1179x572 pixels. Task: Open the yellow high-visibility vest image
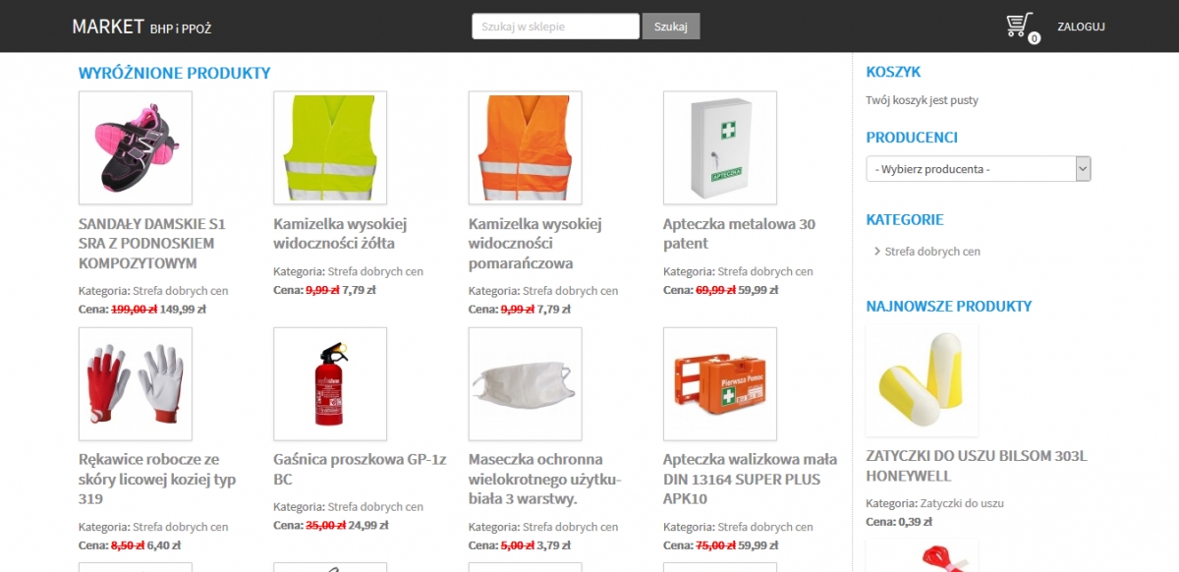pos(330,147)
